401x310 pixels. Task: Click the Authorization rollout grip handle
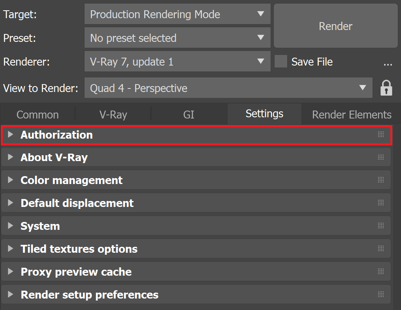(381, 134)
